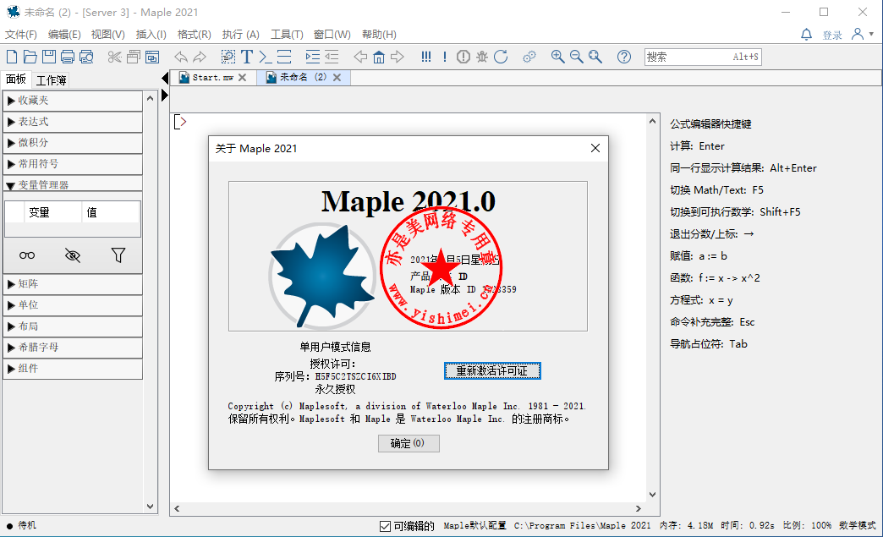Open the 执行 (A) menu

(x=240, y=35)
